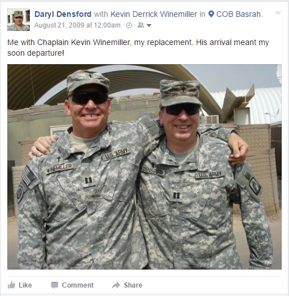Open the photo of the two chaplains
Image resolution: width=289 pixels, height=296 pixels.
pos(144,167)
